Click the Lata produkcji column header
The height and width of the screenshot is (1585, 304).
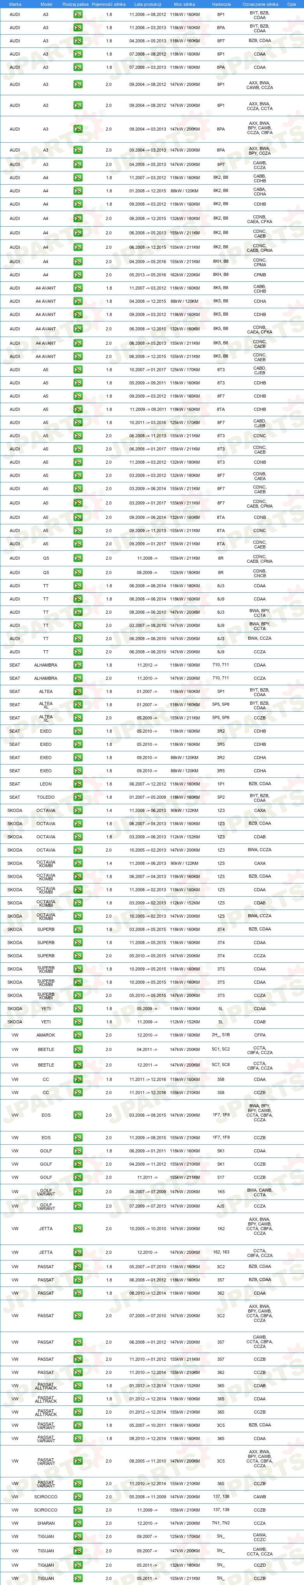click(x=148, y=4)
